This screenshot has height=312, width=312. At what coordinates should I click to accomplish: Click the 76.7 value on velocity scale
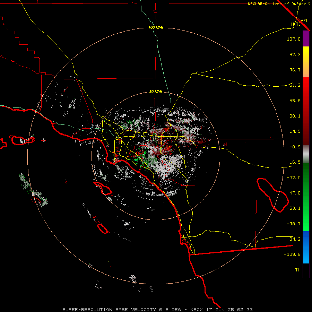[295, 70]
